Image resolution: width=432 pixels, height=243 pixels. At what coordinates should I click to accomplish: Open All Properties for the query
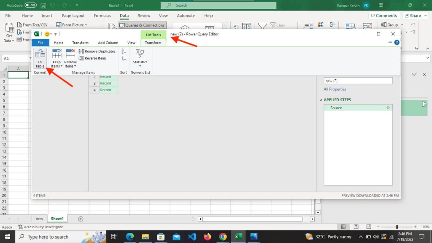coord(335,89)
